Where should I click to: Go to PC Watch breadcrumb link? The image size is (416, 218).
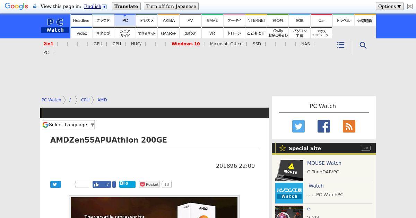(x=51, y=100)
